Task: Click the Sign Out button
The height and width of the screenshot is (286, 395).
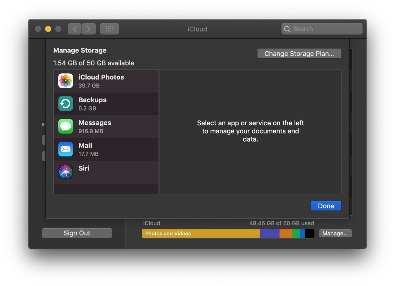Action: (x=77, y=233)
